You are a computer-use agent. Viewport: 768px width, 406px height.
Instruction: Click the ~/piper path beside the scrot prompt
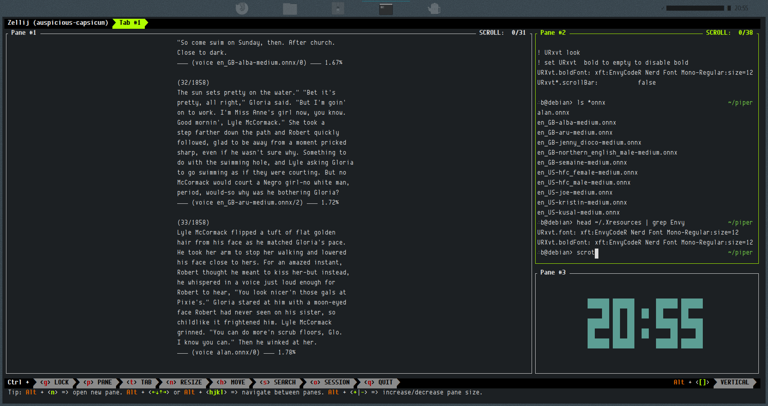coord(740,253)
